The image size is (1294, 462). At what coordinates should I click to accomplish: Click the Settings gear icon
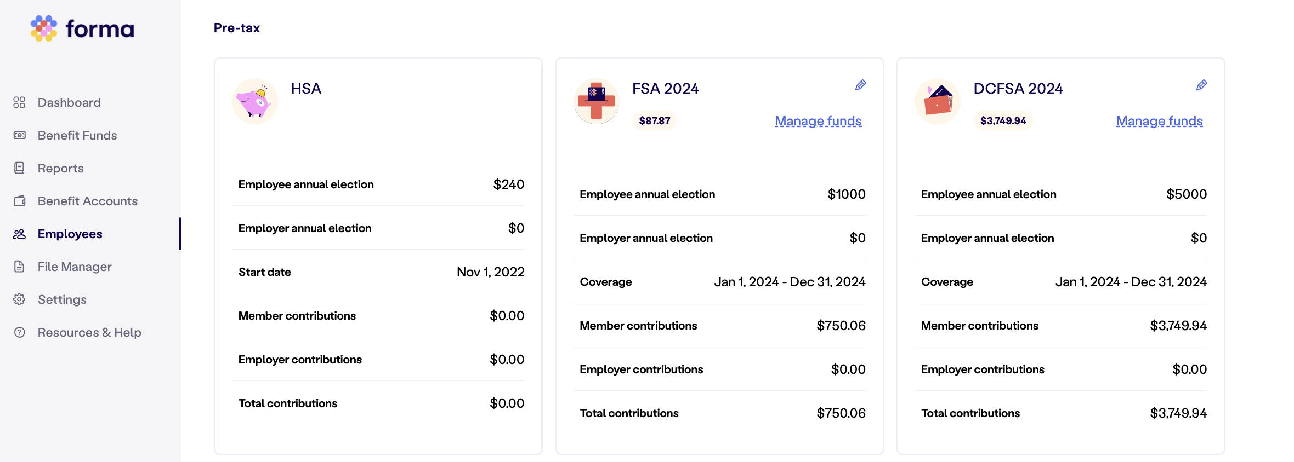[19, 299]
